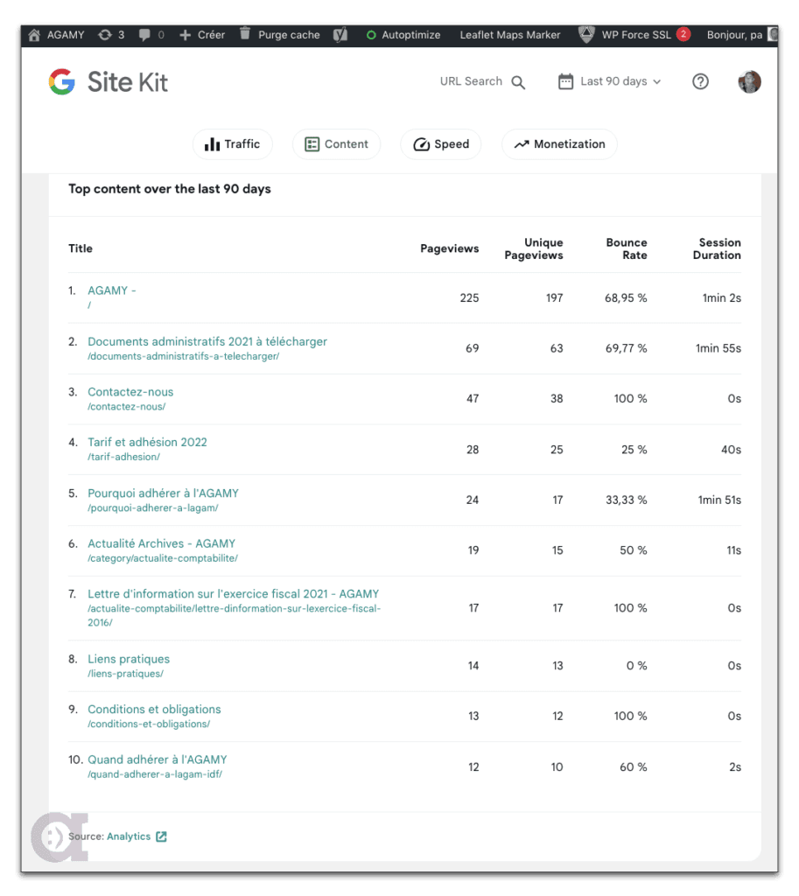Switch to the Traffic tab

[232, 144]
